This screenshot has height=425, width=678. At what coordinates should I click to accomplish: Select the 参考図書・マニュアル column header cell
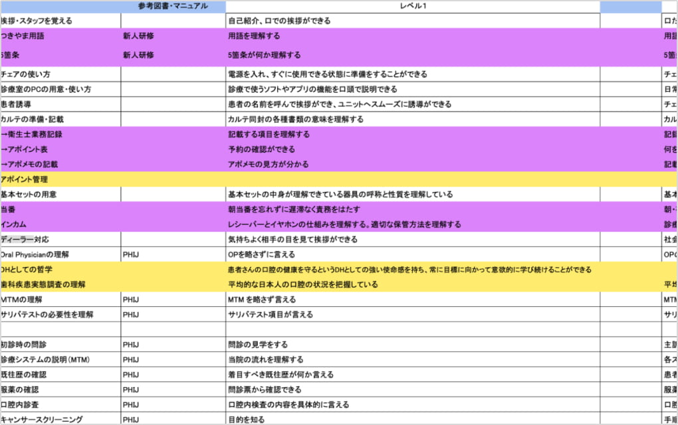click(x=173, y=6)
